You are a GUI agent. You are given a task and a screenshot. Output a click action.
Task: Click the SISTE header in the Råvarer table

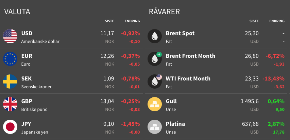tap(254, 21)
